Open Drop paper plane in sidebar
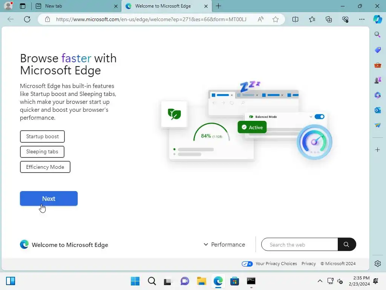This screenshot has height=290, width=386. (x=377, y=125)
